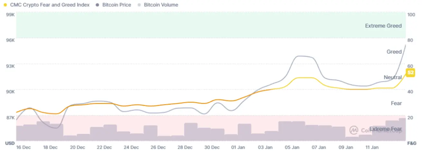Select the 05 Jan date on the axis

pos(292,147)
